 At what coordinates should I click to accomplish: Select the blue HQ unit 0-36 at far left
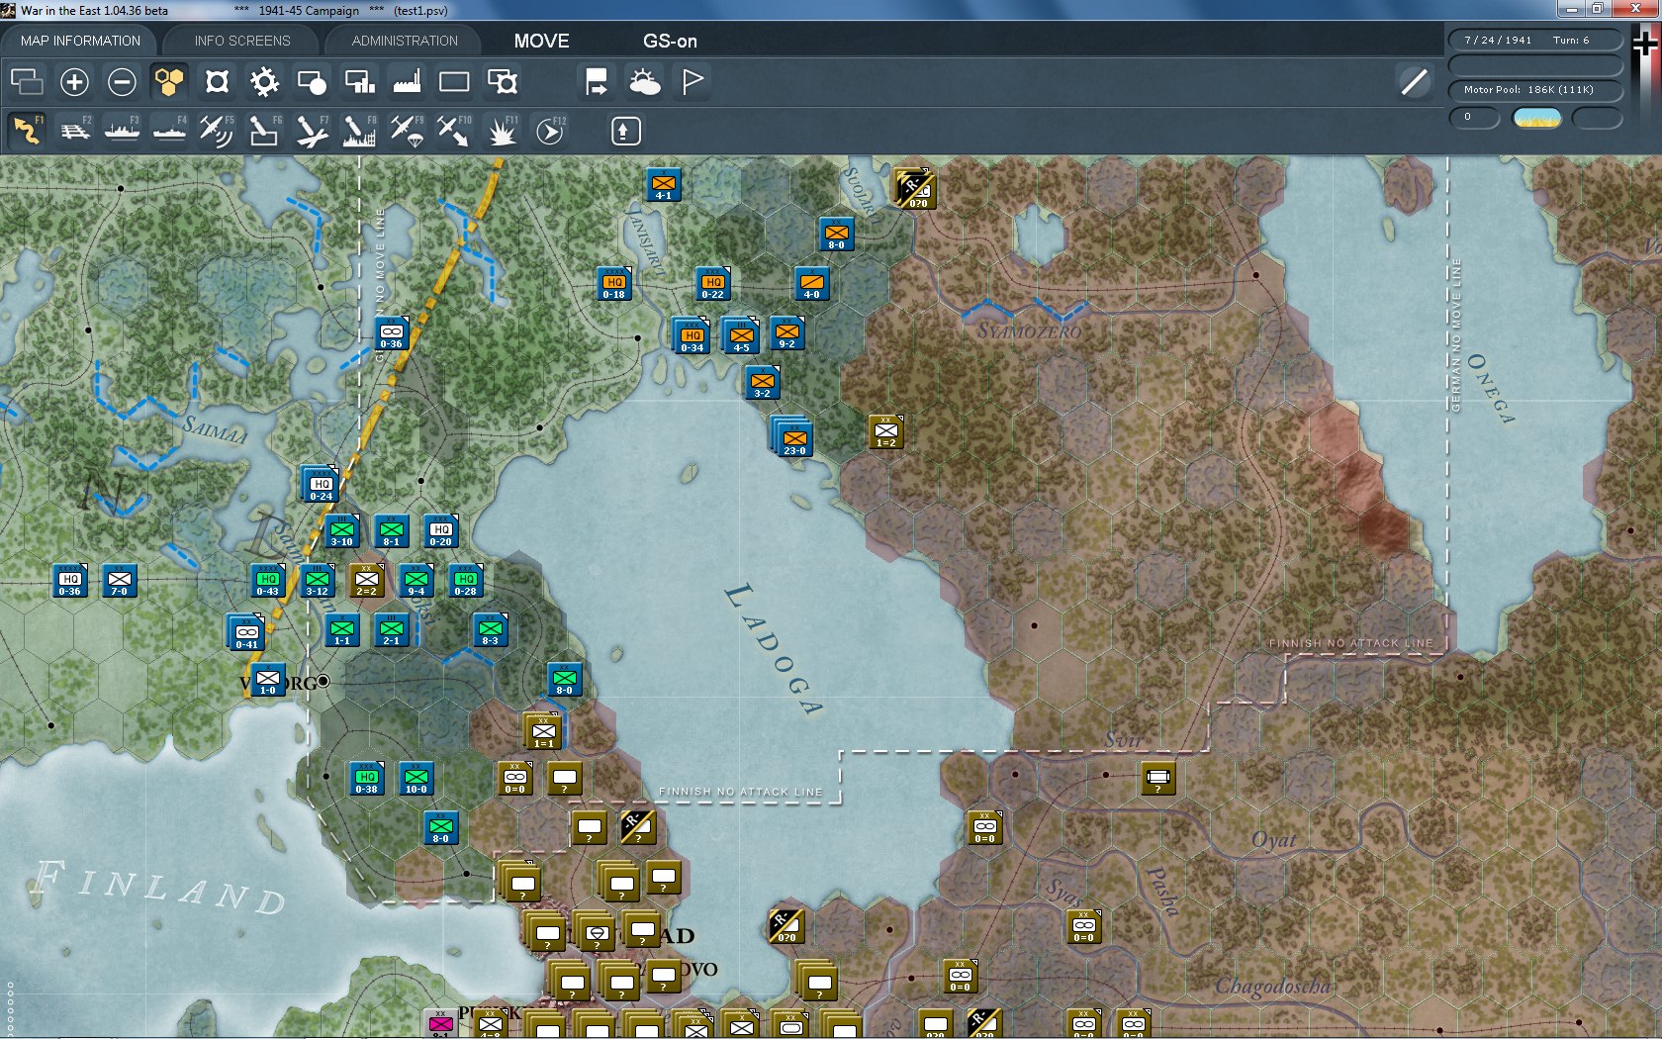coord(70,581)
